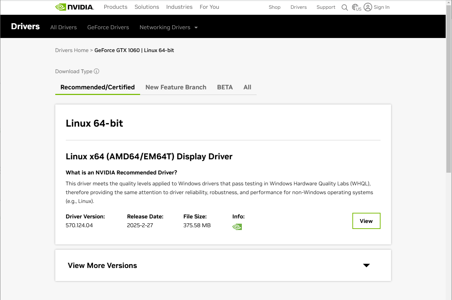
Task: Go to Drivers Home breadcrumb
Action: (72, 50)
